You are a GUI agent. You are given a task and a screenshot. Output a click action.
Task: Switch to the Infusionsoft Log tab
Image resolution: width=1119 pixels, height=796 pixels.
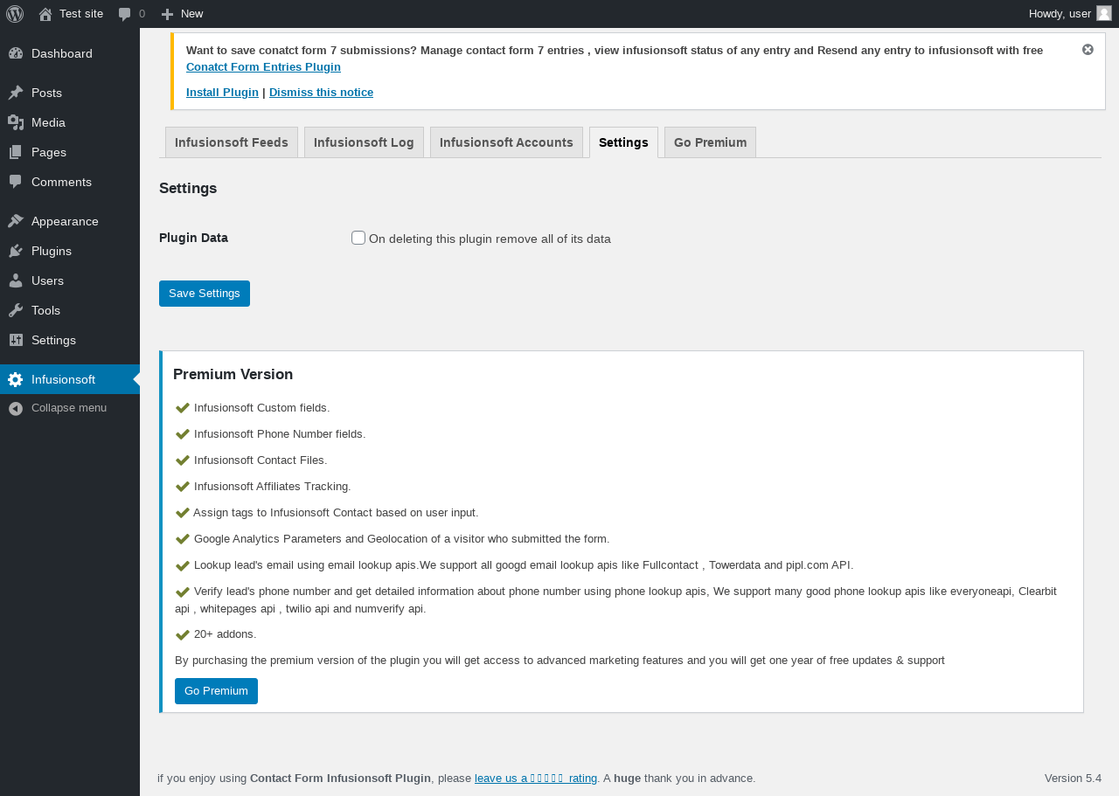[364, 142]
